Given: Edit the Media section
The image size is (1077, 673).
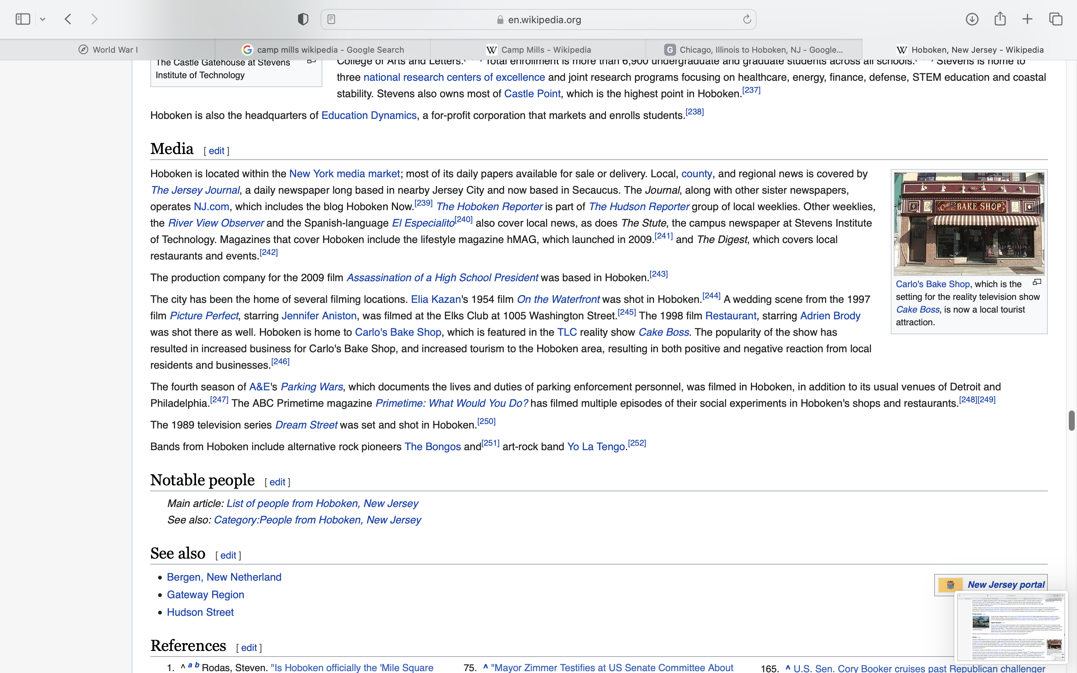Looking at the screenshot, I should click(x=216, y=151).
